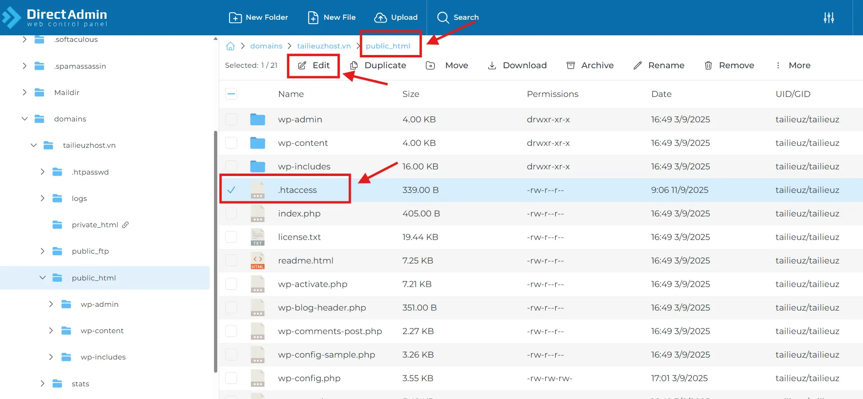
Task: Click the Remove trash icon
Action: click(708, 65)
